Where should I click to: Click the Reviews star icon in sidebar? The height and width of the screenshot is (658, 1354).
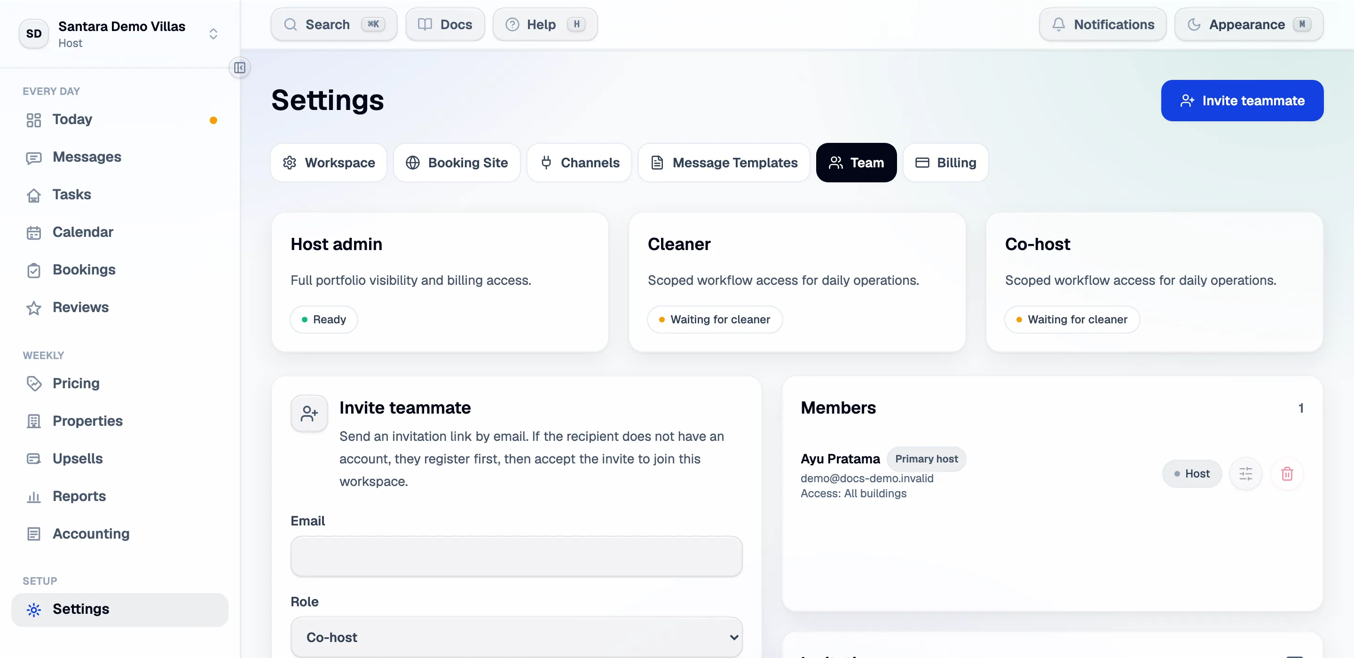tap(34, 308)
